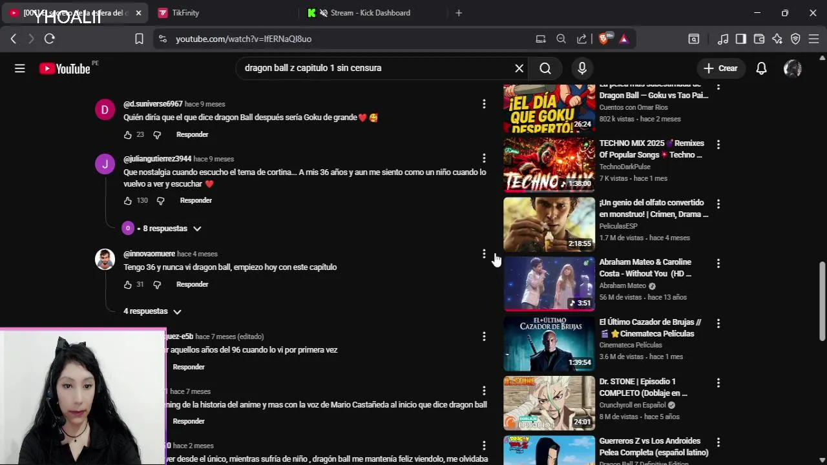Screen dimensions: 827x465
Task: Open options for the 'hace 7 meses (editado)' comment
Action: coord(484,336)
